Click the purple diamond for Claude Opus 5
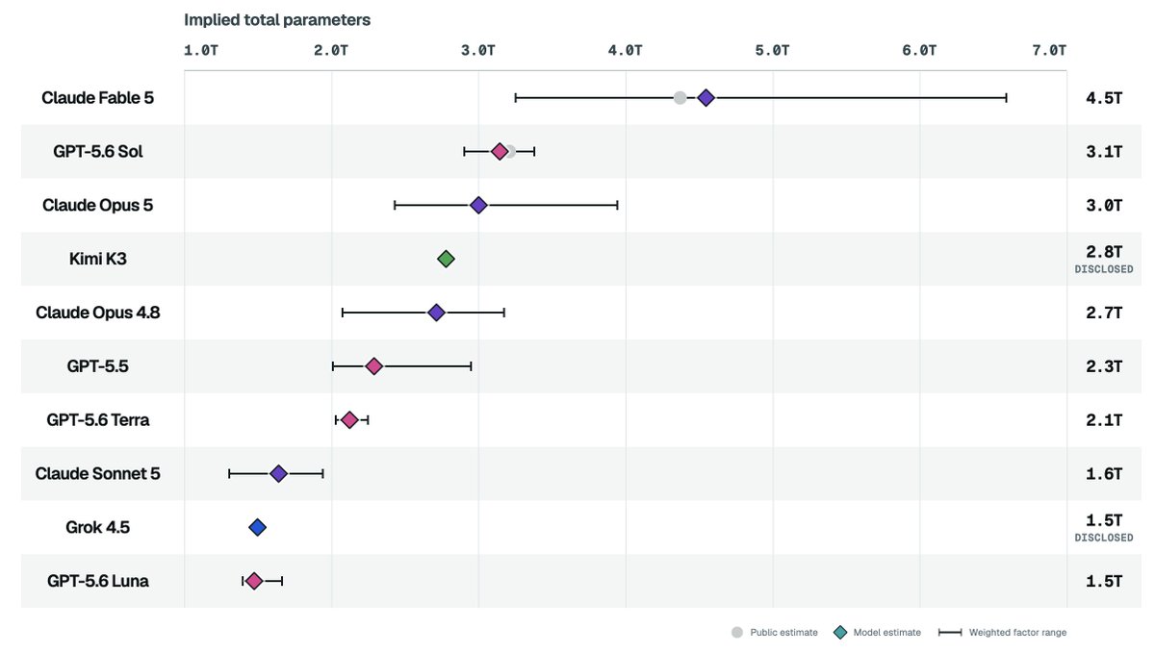Viewport: 1155px width, 652px height. click(x=478, y=205)
